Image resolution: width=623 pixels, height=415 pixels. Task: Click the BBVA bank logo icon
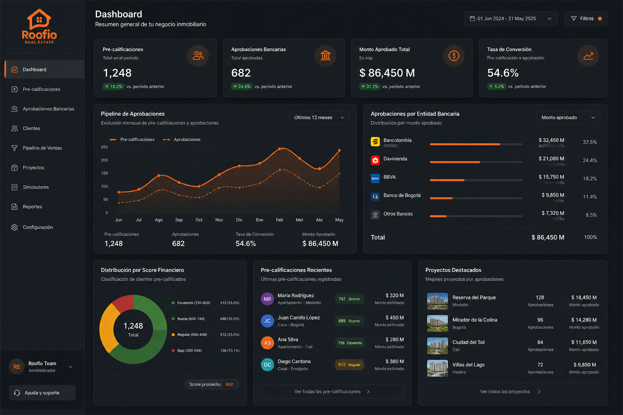(375, 178)
